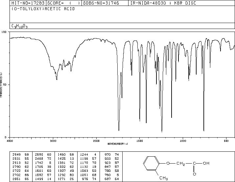Click the WAVENUMBER axis title
Viewport: 235px width, 182px height.
118,144
